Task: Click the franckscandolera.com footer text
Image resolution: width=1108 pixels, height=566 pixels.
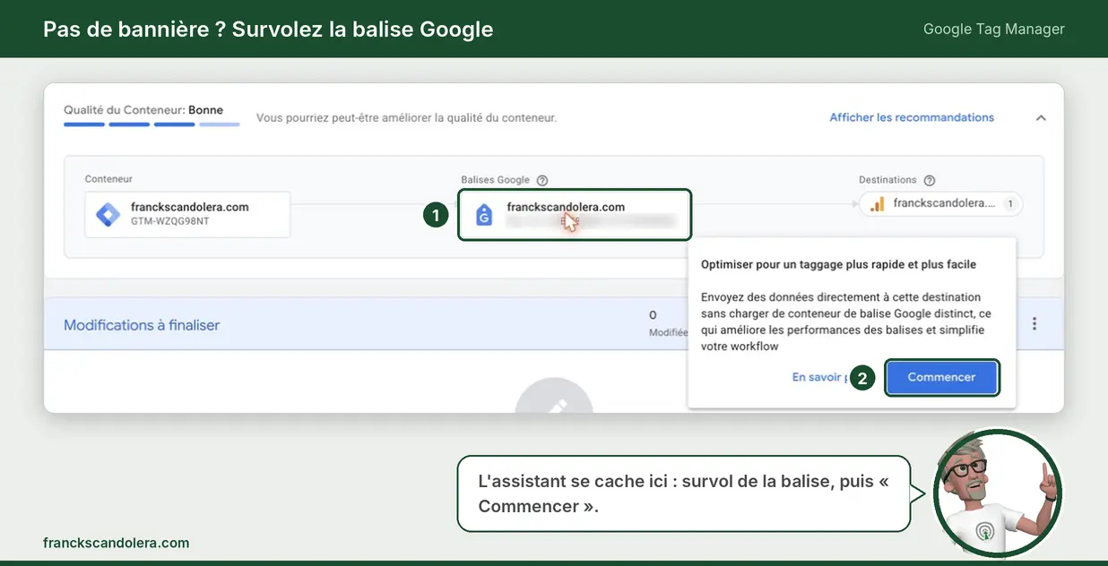Action: [x=116, y=543]
